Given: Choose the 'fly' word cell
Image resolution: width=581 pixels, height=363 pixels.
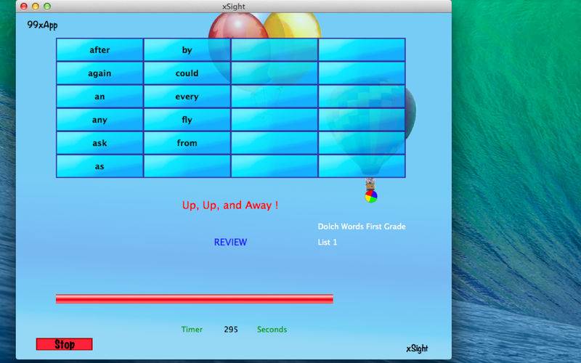Looking at the screenshot, I should (x=187, y=120).
